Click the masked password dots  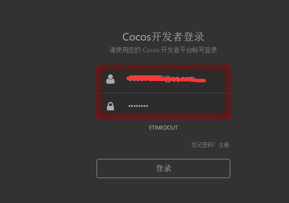click(x=138, y=106)
